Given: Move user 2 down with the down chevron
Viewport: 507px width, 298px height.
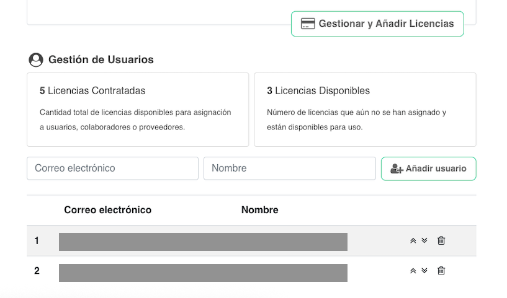Looking at the screenshot, I should tap(424, 270).
